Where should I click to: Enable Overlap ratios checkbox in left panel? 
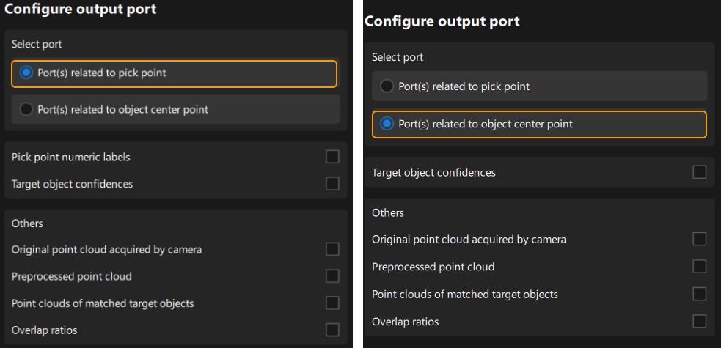(332, 330)
